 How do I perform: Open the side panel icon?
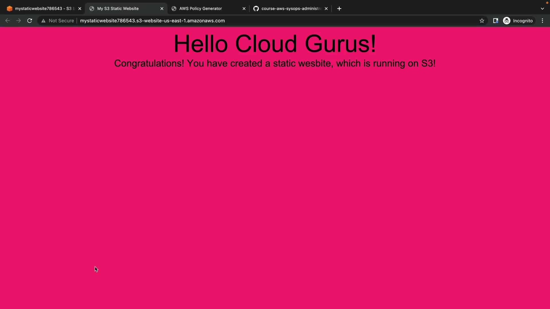point(495,21)
